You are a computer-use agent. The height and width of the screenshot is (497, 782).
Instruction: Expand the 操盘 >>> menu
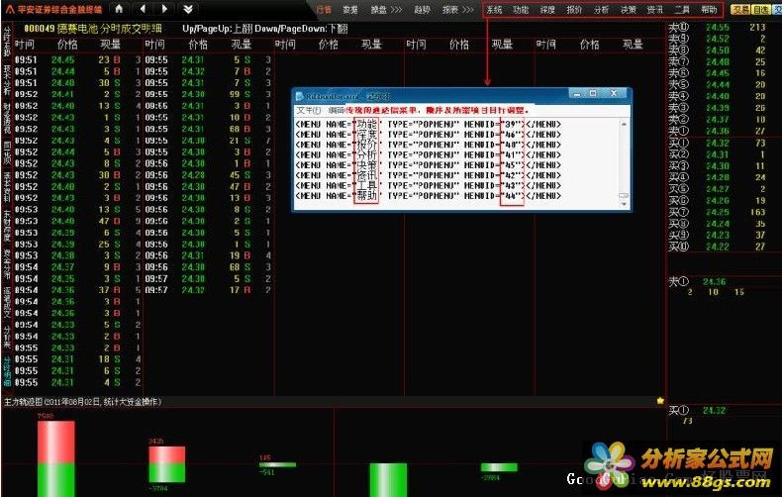pyautogui.click(x=386, y=10)
